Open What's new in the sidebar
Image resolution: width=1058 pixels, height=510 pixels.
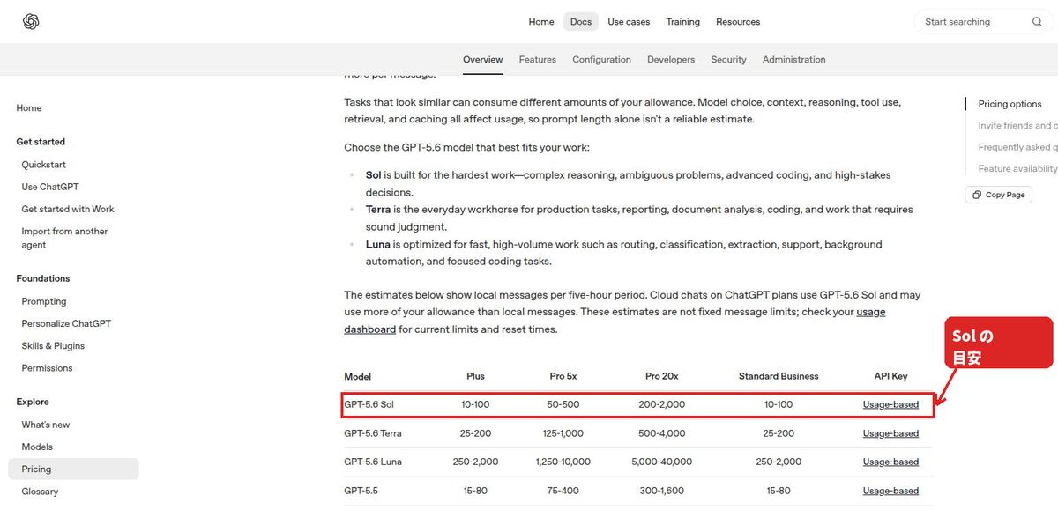[46, 425]
